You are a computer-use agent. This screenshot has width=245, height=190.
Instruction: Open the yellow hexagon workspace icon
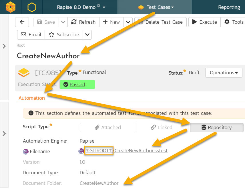click(32, 7)
